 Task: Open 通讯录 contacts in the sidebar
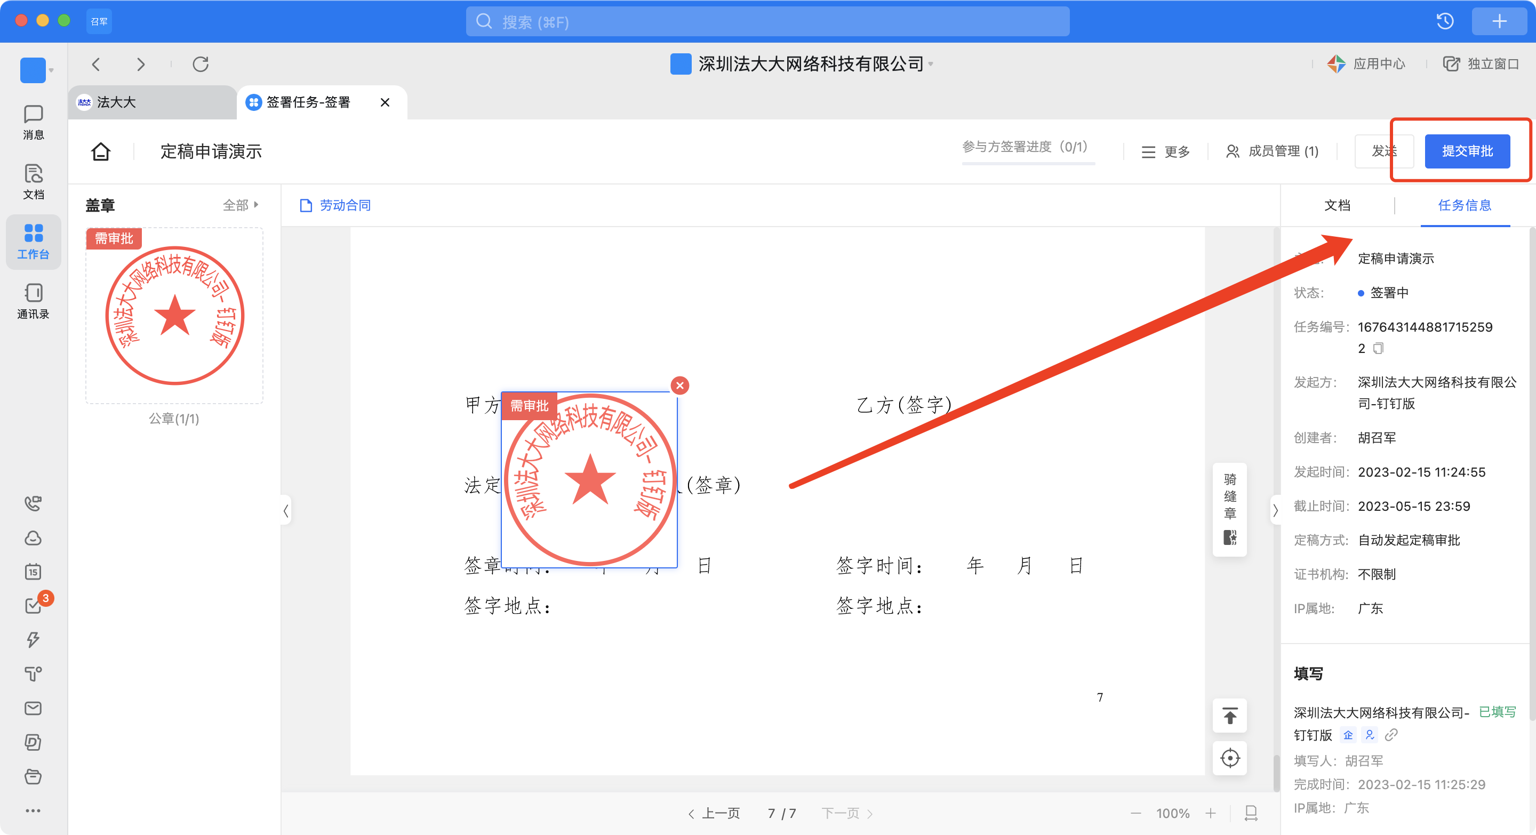[x=34, y=300]
